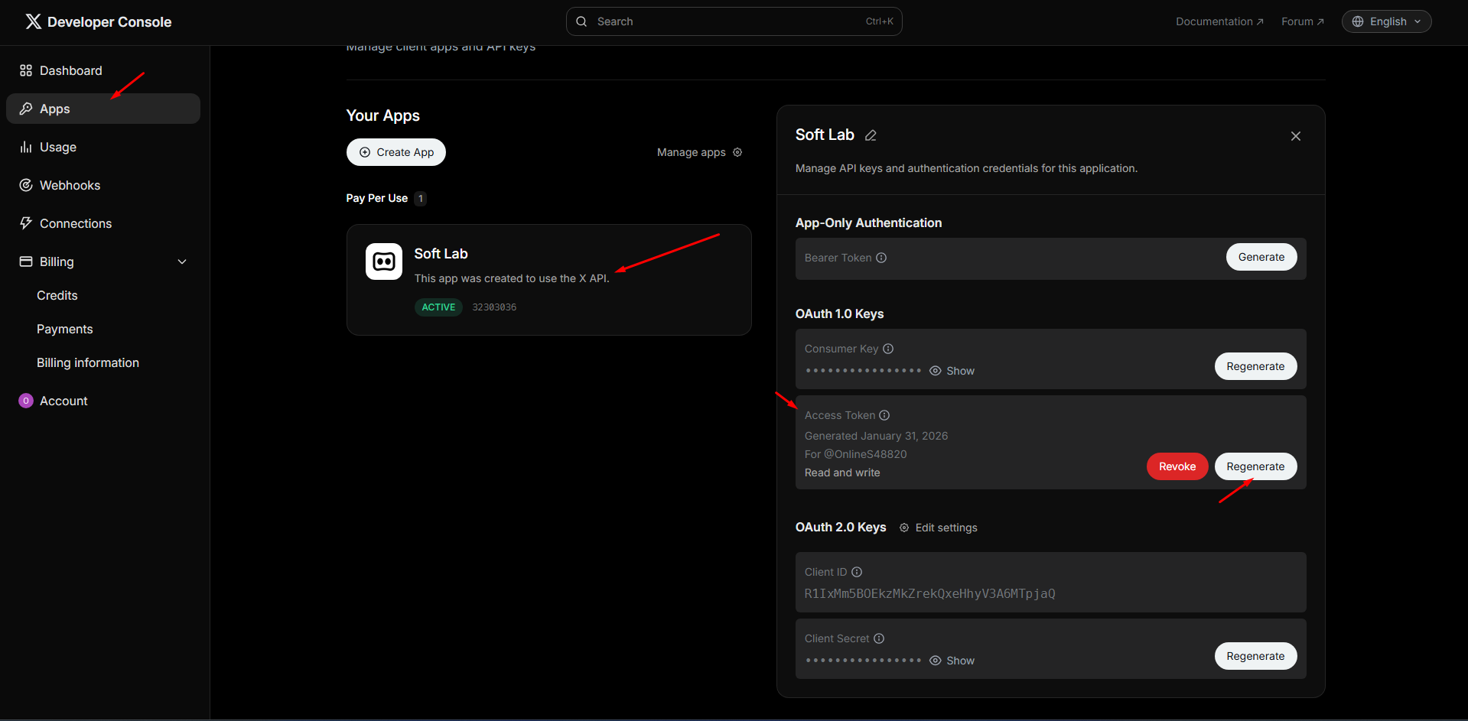
Task: Click the Access Token info icon
Action: (x=884, y=415)
